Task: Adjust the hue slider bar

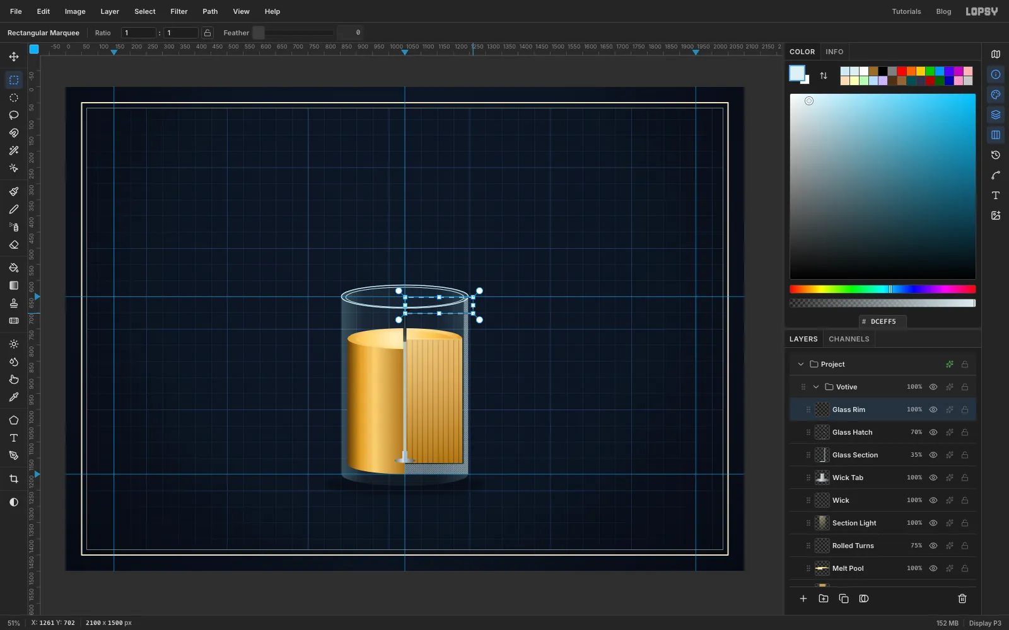Action: 883,289
